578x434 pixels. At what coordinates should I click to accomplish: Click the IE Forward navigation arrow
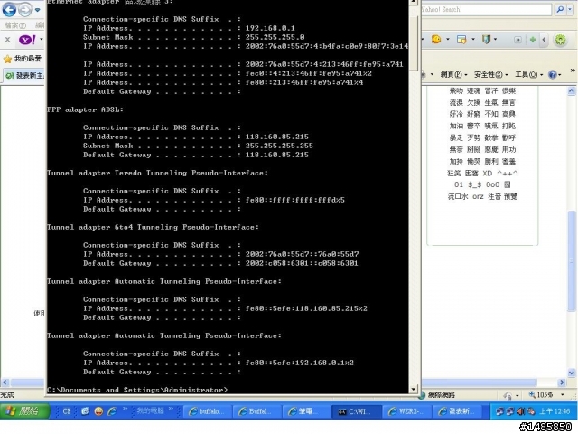pyautogui.click(x=24, y=10)
